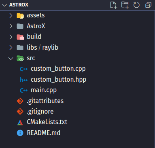155x148 pixels.
Task: Click the blue info icon beside README.md
Action: (x=20, y=133)
